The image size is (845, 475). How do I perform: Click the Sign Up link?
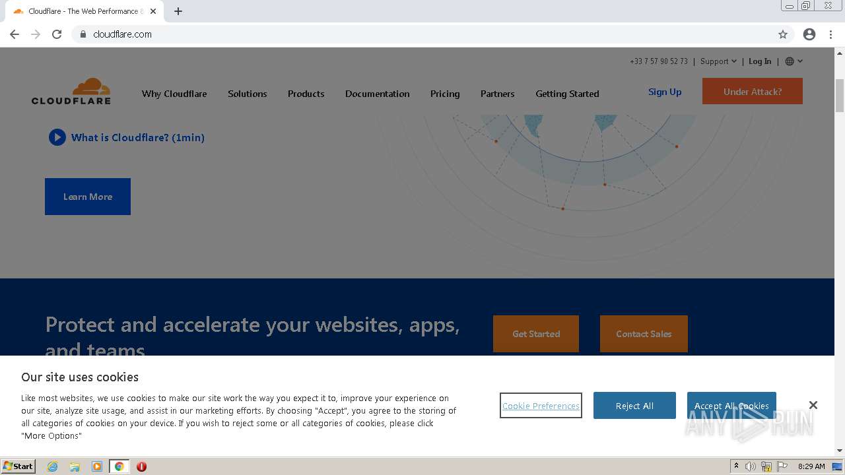(x=665, y=92)
